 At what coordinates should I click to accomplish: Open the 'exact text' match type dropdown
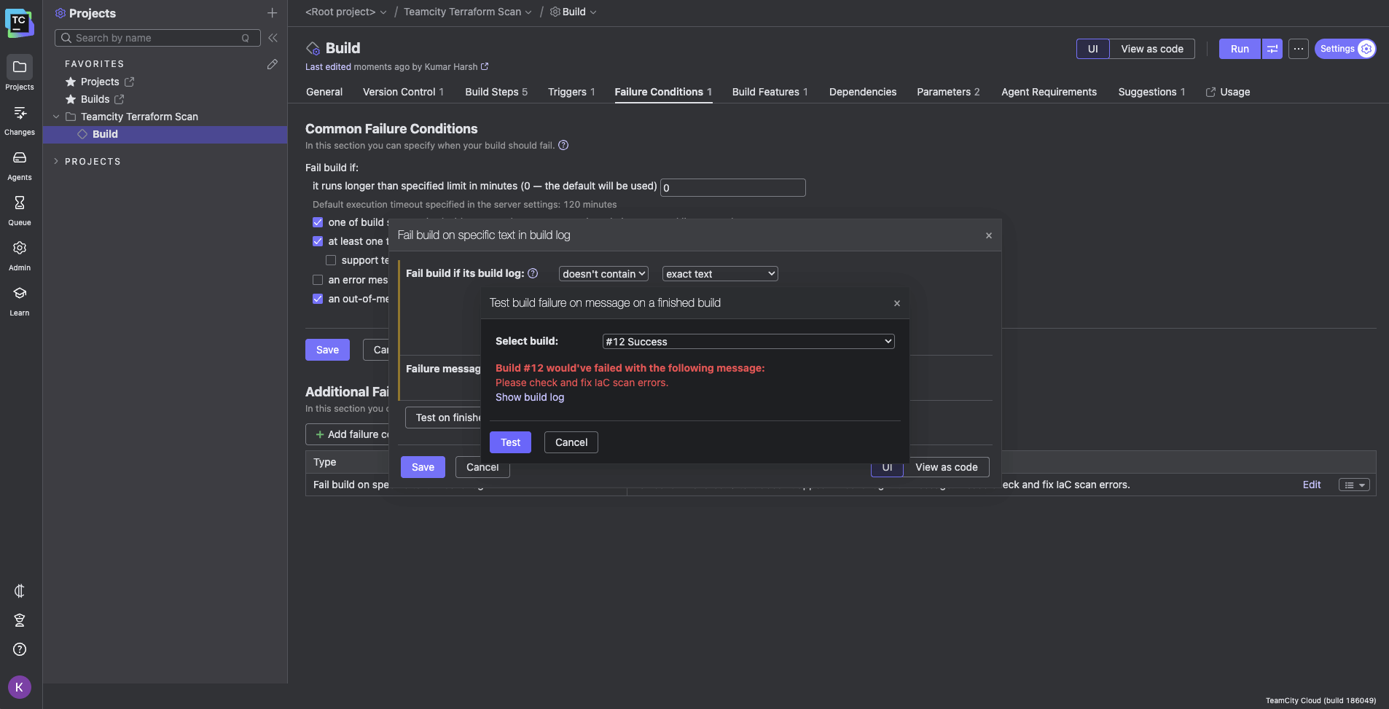pos(720,274)
